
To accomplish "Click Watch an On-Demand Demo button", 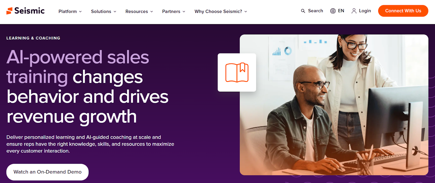I will (x=48, y=172).
